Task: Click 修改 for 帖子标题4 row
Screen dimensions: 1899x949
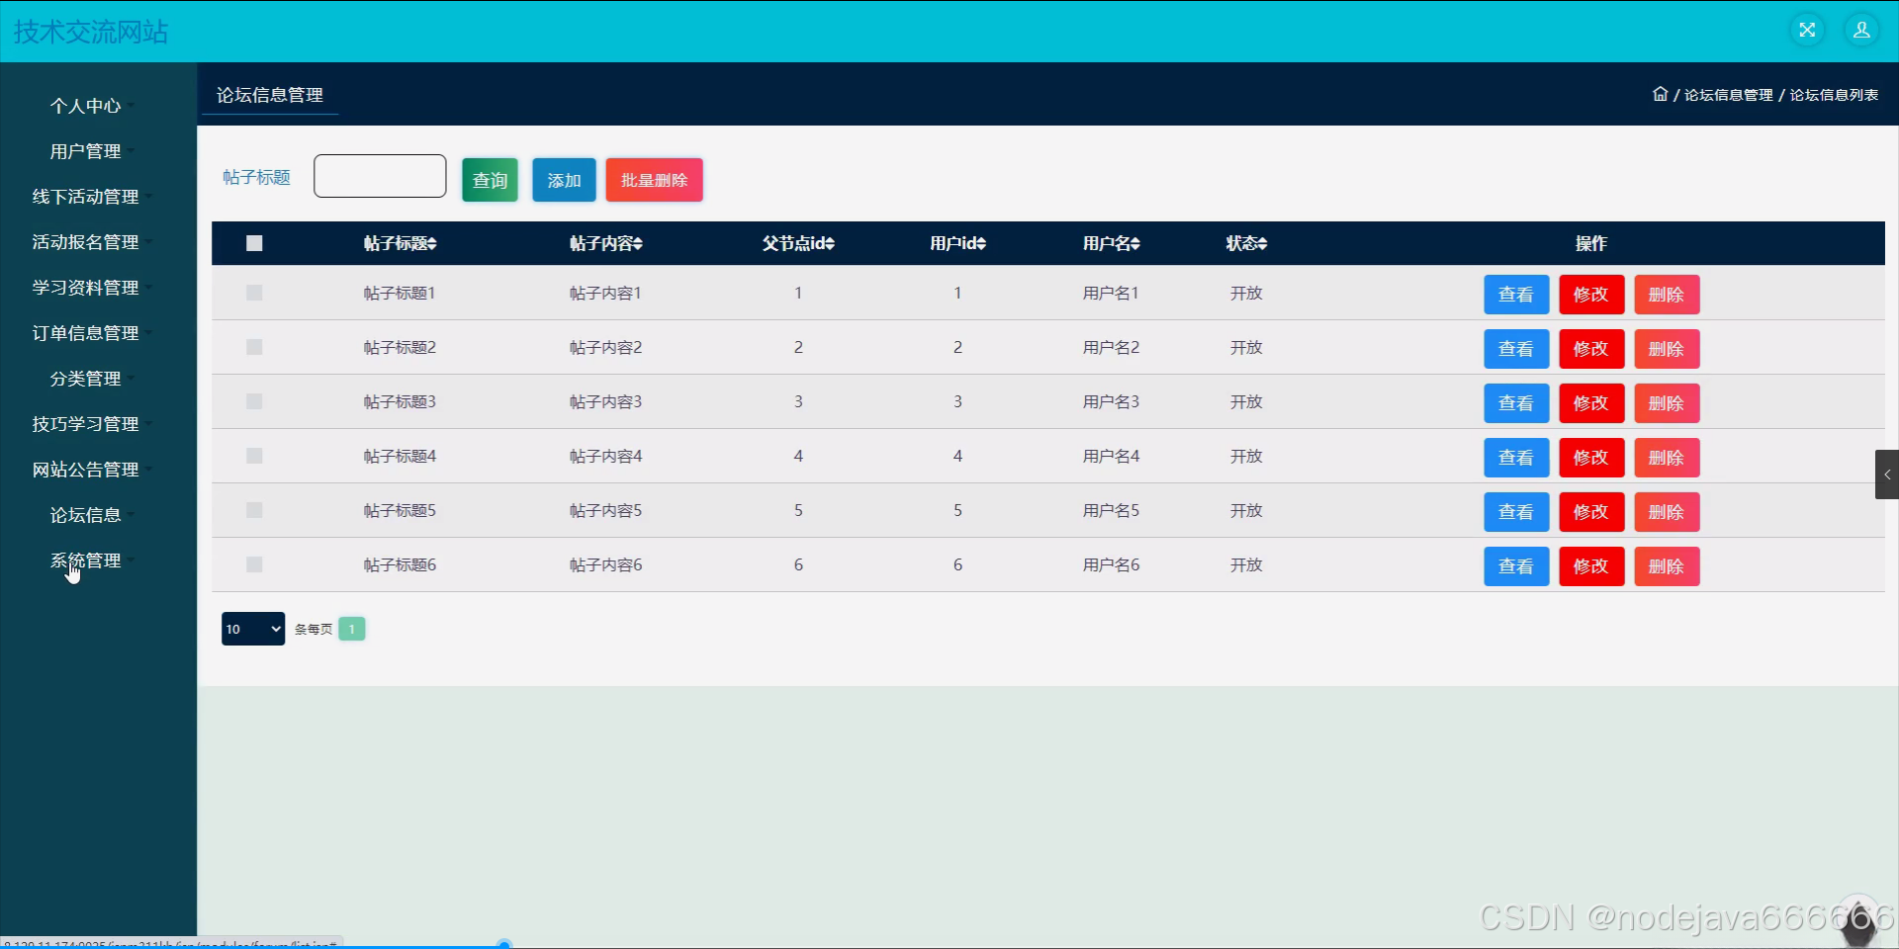Action: coord(1591,458)
